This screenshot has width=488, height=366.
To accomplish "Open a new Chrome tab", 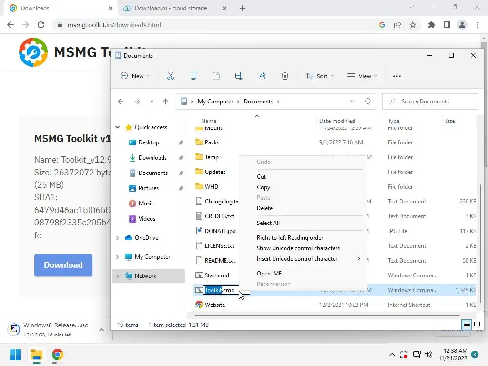I will tap(243, 8).
